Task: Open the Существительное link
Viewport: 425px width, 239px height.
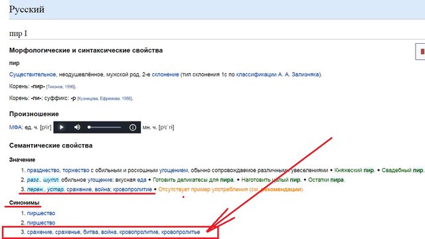Action: (x=33, y=74)
